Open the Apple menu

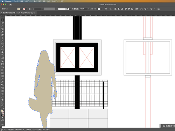pyautogui.click(x=2, y=1)
